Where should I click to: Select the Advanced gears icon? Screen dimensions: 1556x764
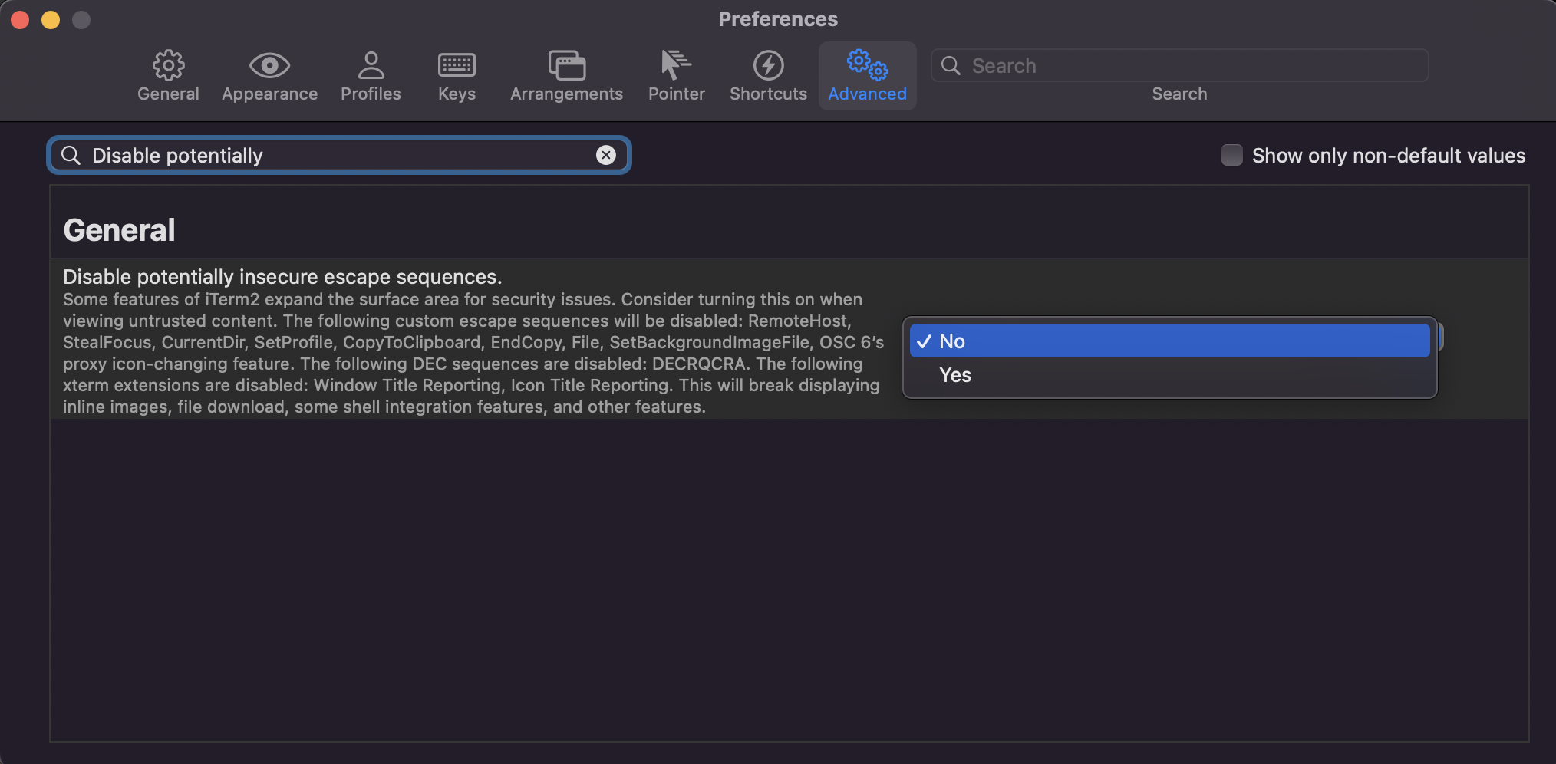click(867, 66)
